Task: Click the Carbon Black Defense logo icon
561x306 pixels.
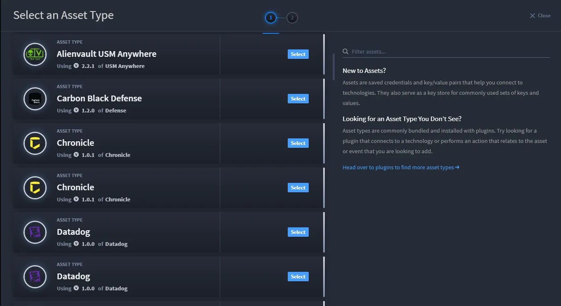Action: tap(35, 99)
